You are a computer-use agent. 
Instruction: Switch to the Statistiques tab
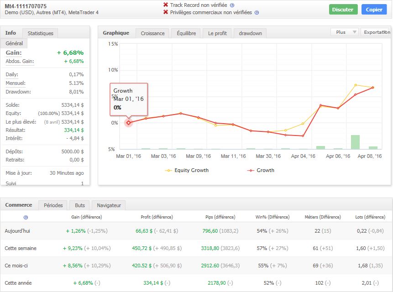coord(40,33)
